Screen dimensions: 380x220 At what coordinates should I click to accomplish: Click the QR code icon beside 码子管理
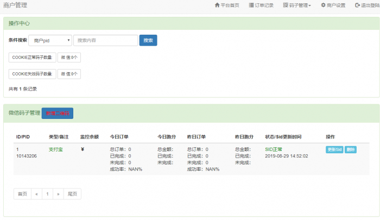[x=286, y=5]
